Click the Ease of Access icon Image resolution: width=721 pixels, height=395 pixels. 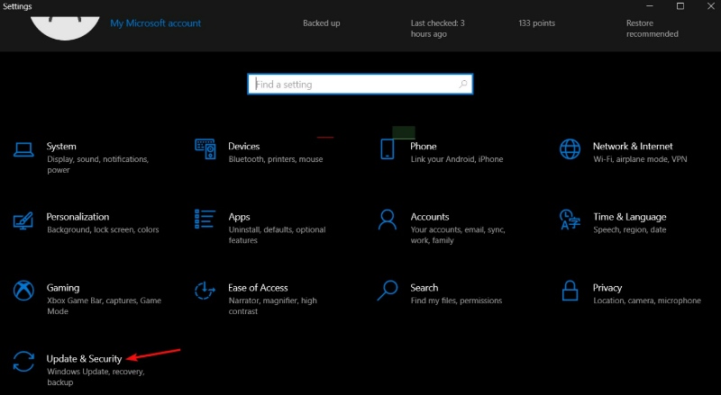(x=205, y=291)
